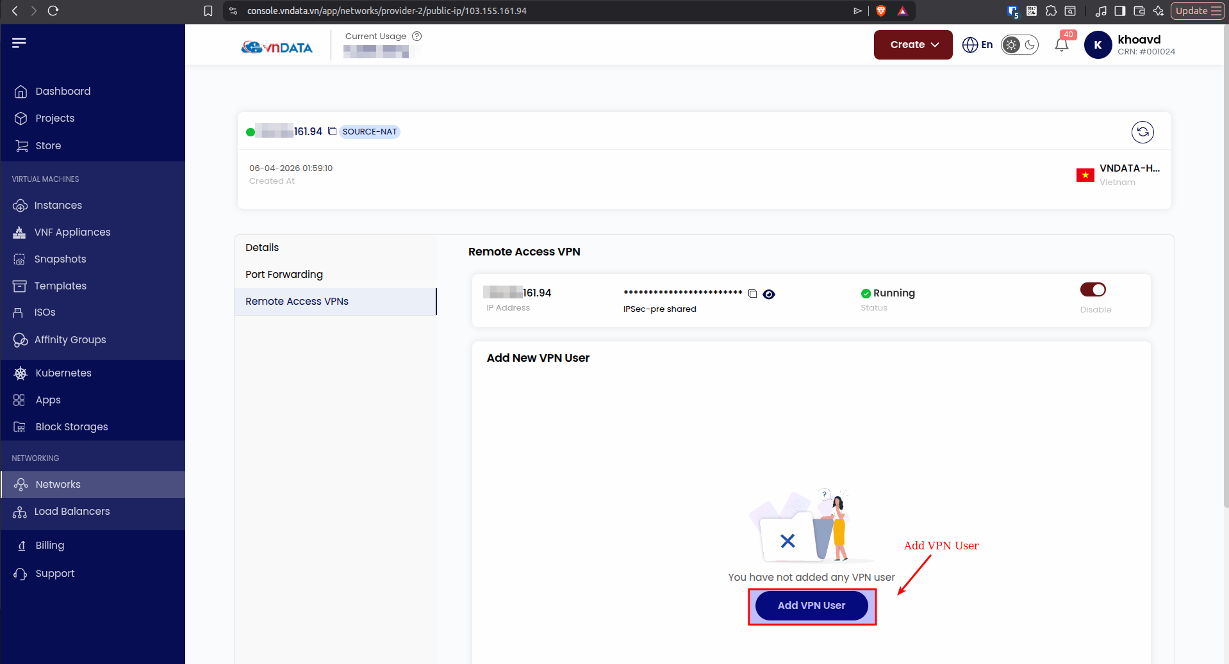
Task: Click the Templates icon in the sidebar
Action: pos(20,286)
